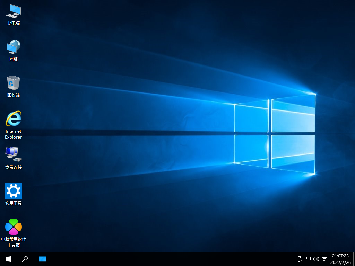355x266 pixels.
Task: Open the network status tray icon
Action: pyautogui.click(x=308, y=259)
